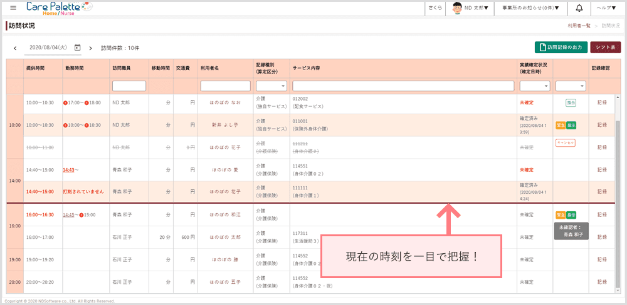Open 記録 link for ほのぼの なお row
The image size is (627, 305).
pyautogui.click(x=603, y=102)
